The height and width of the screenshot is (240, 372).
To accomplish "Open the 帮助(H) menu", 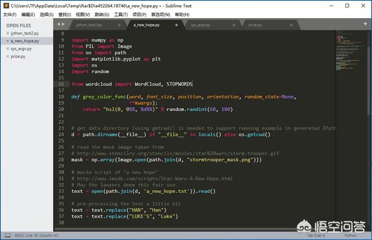I will point(182,15).
